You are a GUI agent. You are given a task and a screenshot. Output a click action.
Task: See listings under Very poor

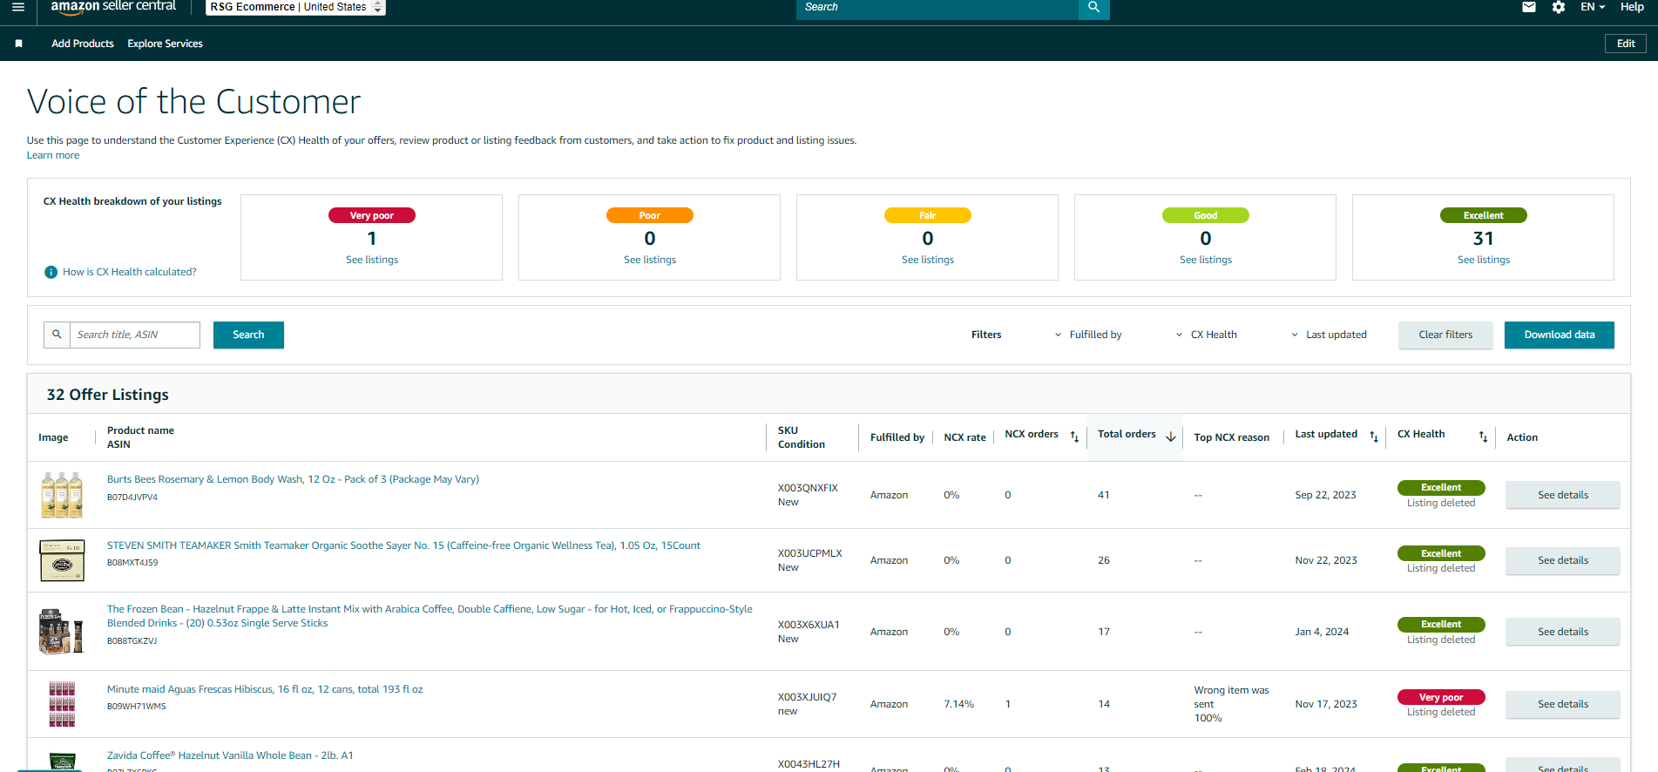click(x=372, y=260)
